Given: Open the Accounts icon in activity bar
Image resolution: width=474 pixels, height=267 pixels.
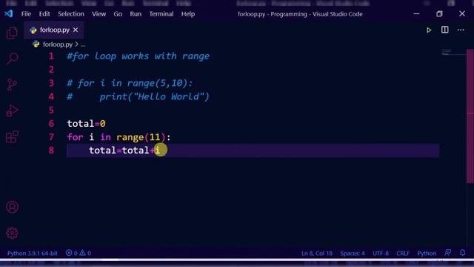Looking at the screenshot, I should tap(12, 207).
